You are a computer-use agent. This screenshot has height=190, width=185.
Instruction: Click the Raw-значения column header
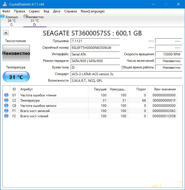click(x=165, y=89)
